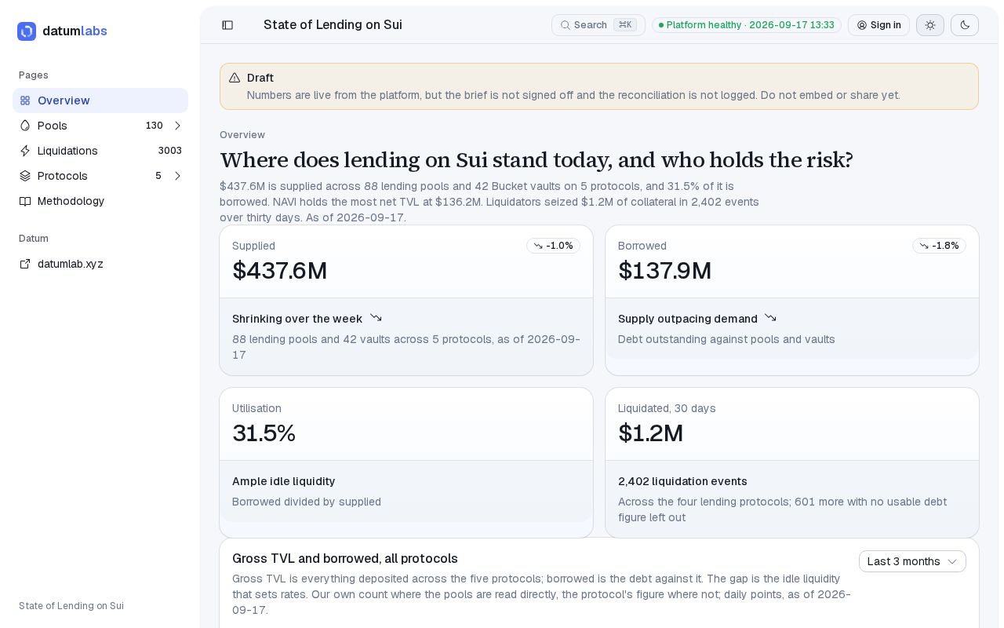The width and height of the screenshot is (1004, 628).
Task: Switch to dark theme moon button
Action: (x=965, y=25)
